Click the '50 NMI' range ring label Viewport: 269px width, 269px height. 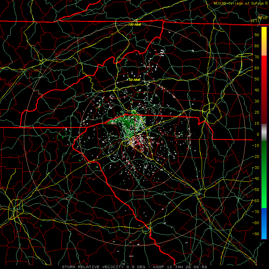point(134,80)
